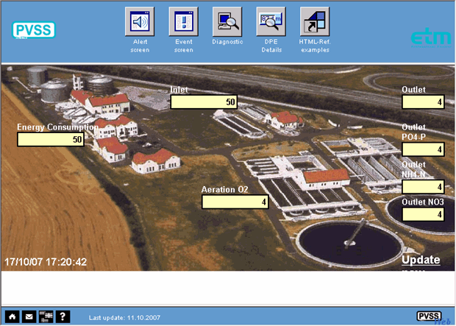456x326 pixels.
Task: Click the 'DPE Details' caption text
Action: (271, 46)
